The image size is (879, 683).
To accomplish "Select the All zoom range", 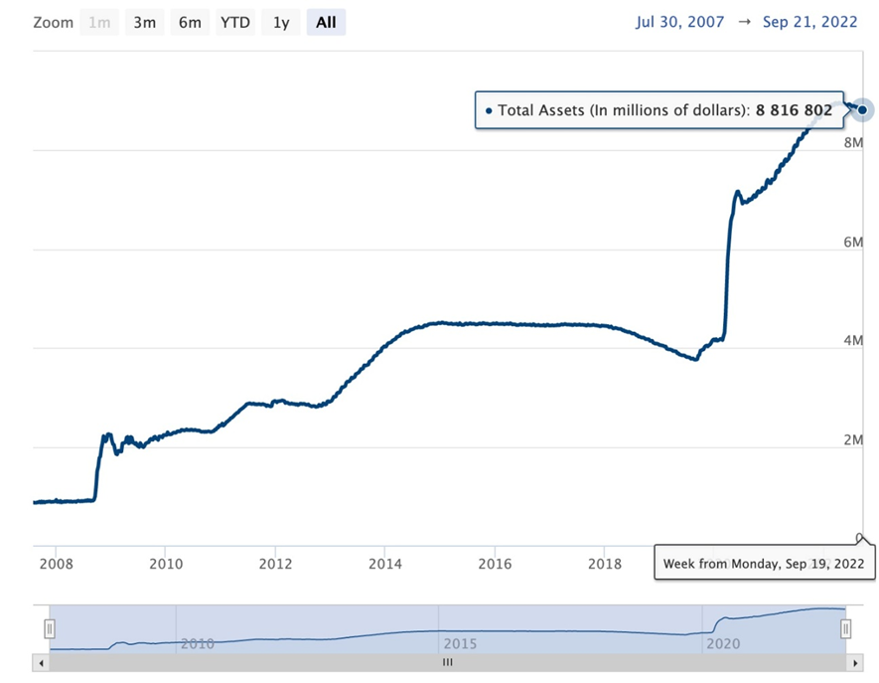I will [326, 22].
